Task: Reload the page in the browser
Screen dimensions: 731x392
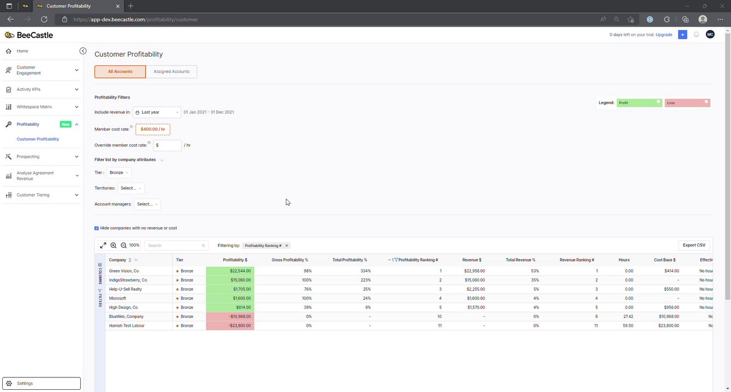Action: click(x=44, y=19)
